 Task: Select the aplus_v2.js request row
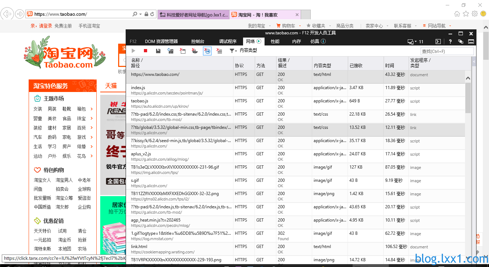pyautogui.click(x=295, y=156)
